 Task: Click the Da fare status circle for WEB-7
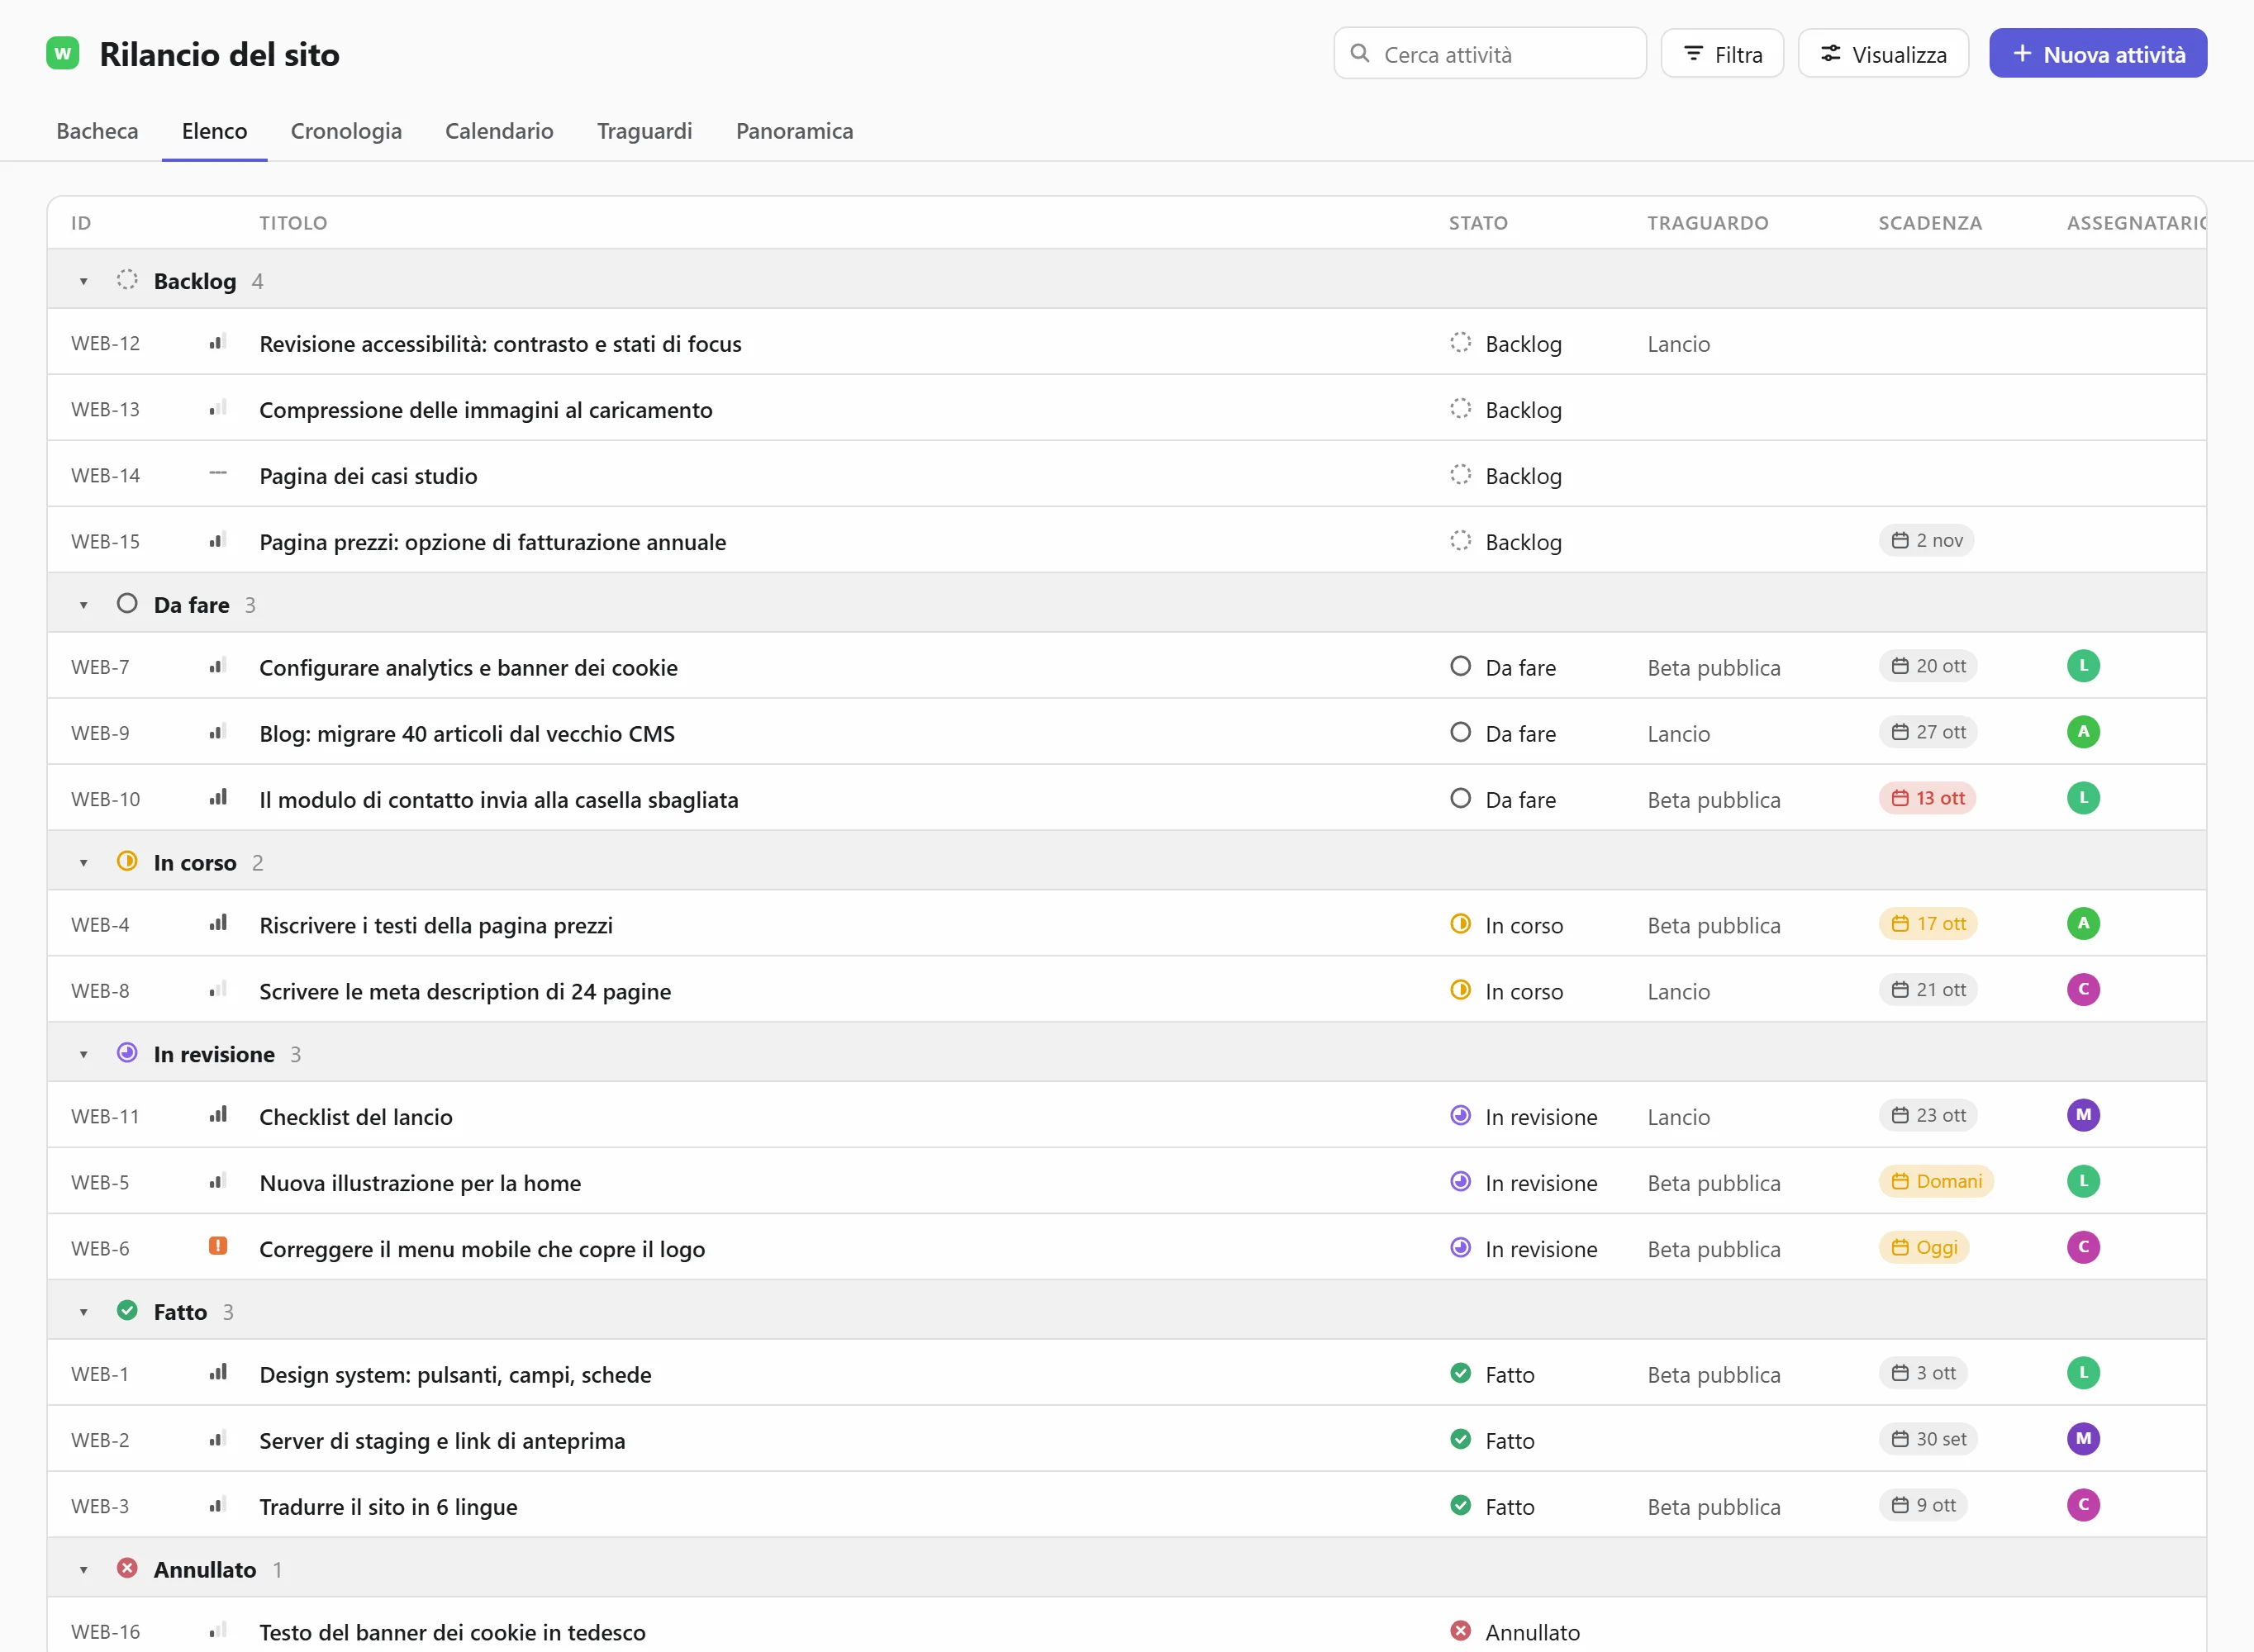pos(1461,666)
